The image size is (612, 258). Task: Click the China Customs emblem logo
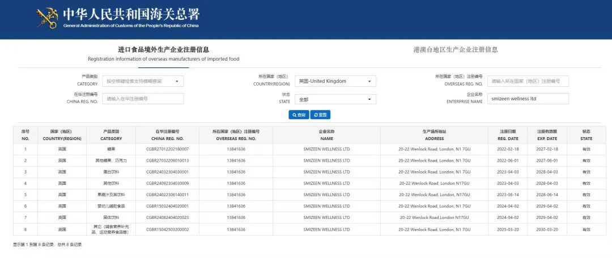(48, 18)
